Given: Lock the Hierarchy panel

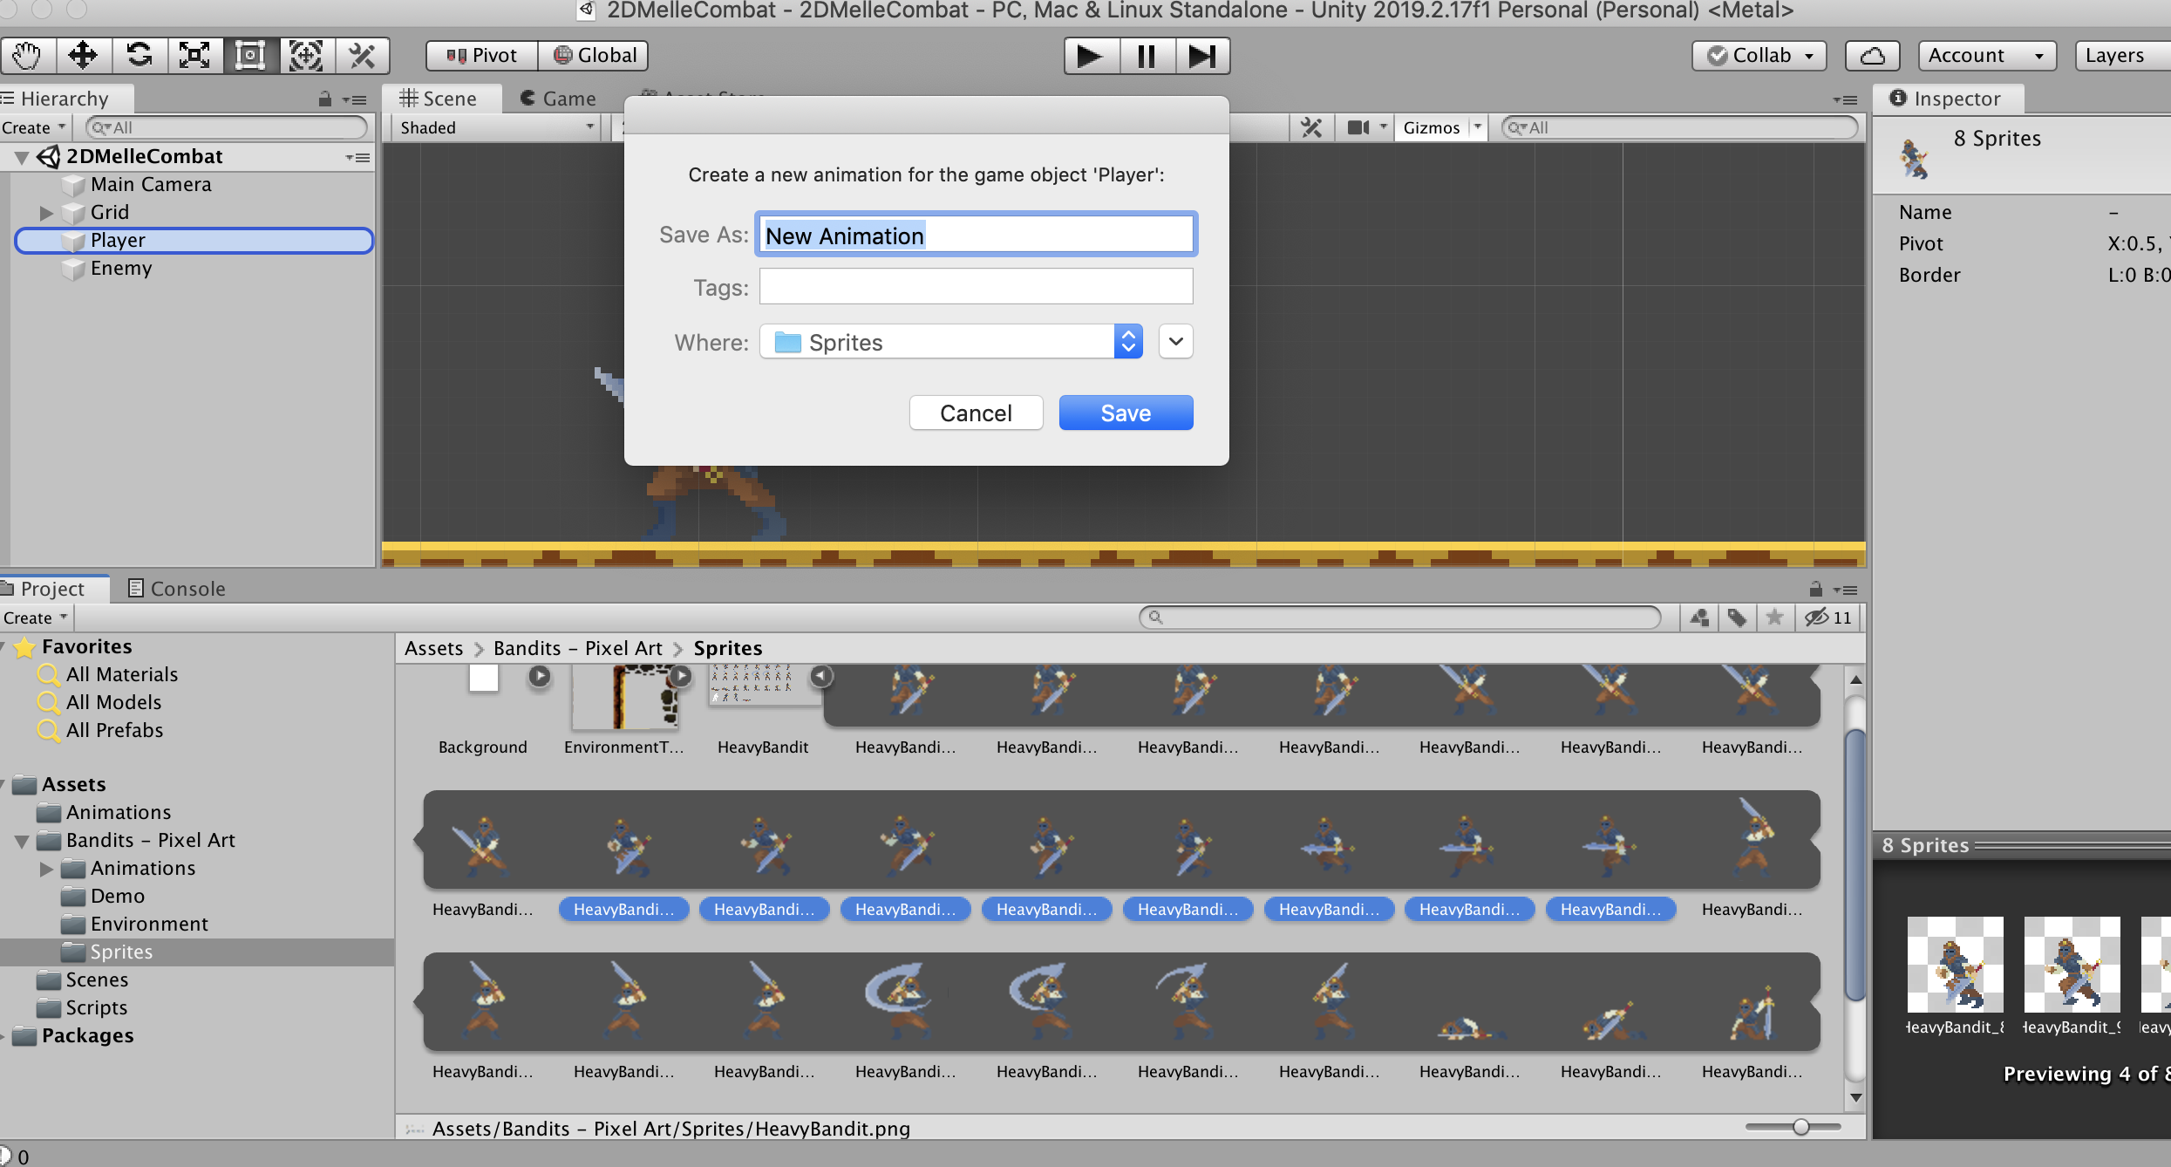Looking at the screenshot, I should click(x=325, y=99).
